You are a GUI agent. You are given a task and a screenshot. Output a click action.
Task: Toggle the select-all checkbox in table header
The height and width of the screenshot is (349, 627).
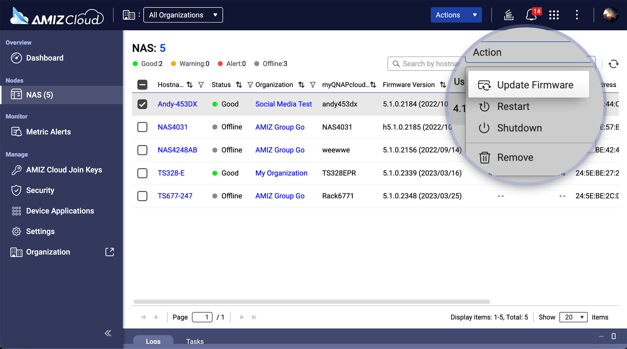point(142,84)
